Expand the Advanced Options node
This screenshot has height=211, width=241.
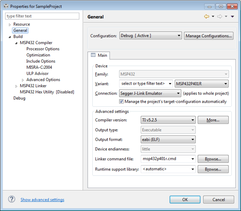pos(23,80)
